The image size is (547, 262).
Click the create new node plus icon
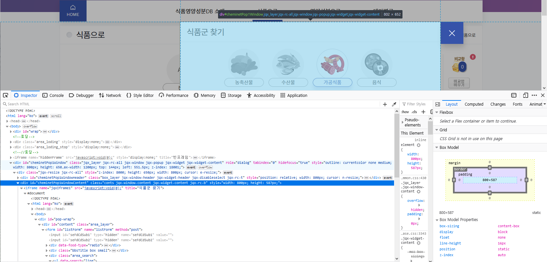(385, 104)
